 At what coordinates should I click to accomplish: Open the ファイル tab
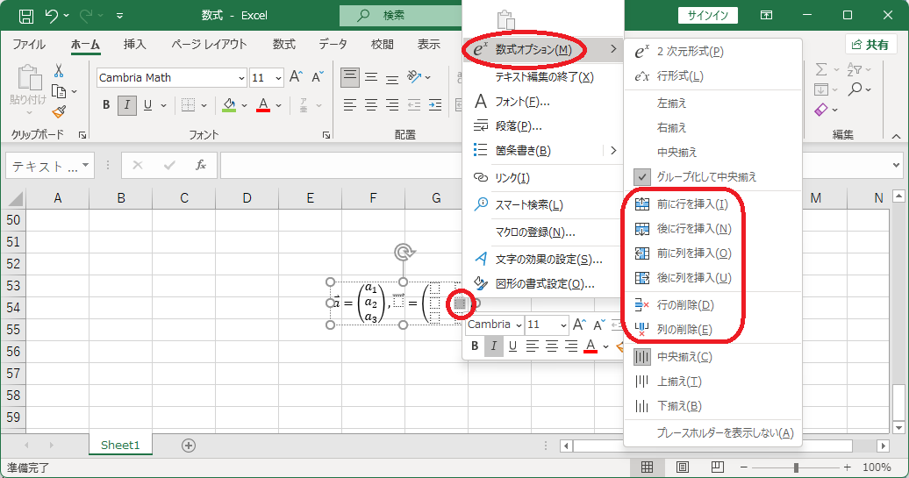click(x=28, y=44)
